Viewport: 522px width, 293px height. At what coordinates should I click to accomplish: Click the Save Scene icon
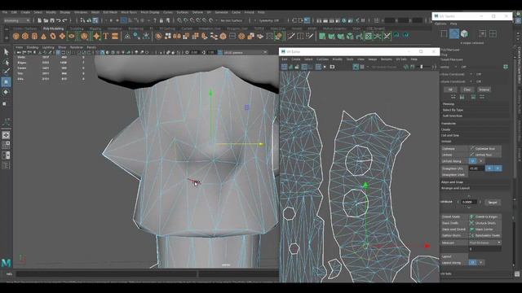(52, 20)
